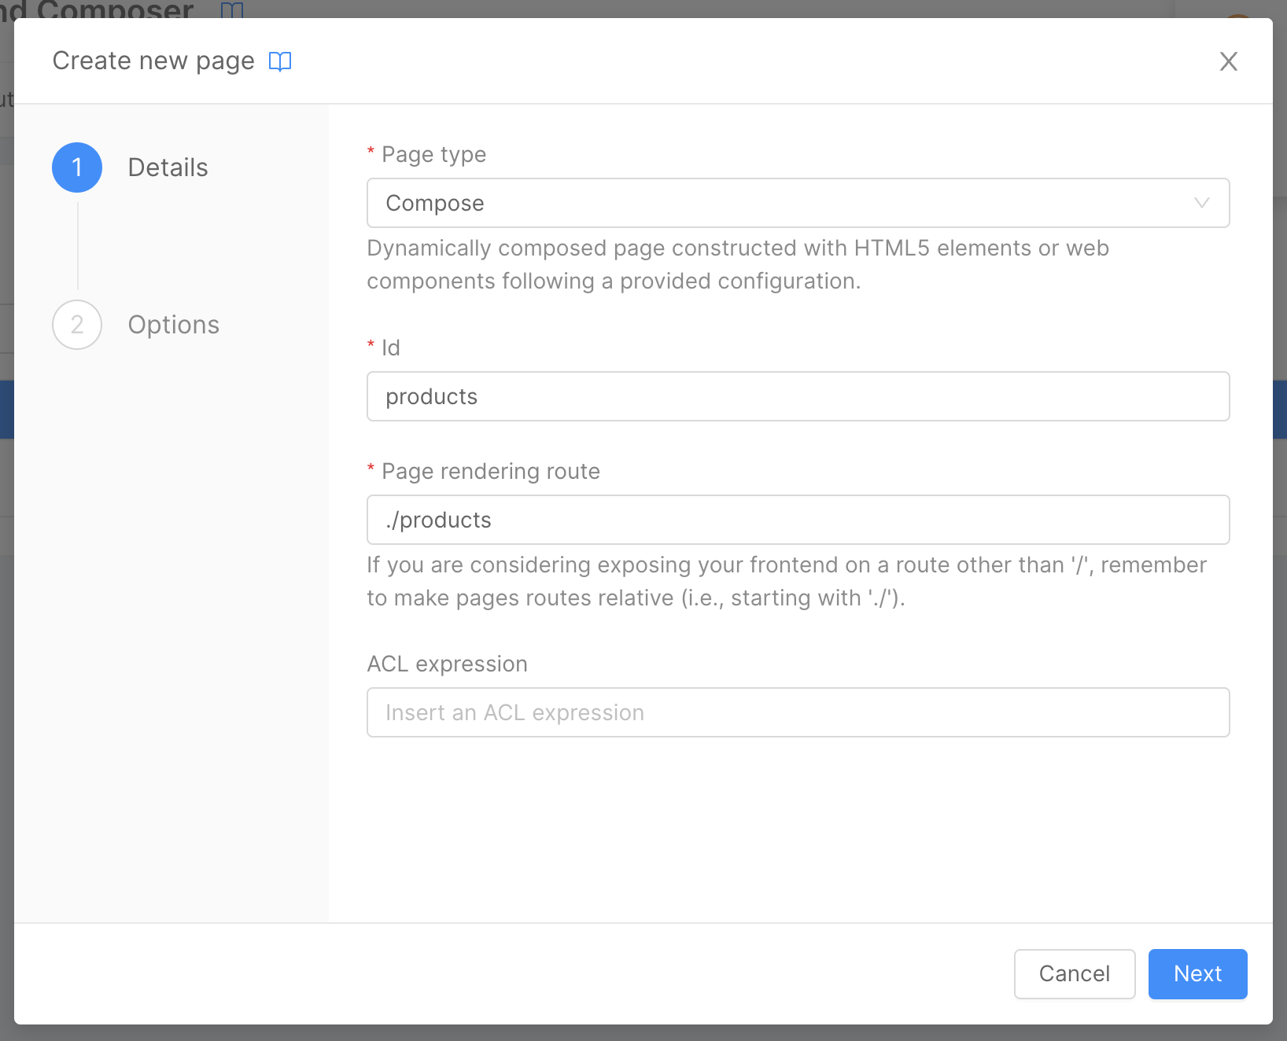Click the gray step-2 circle indicator
The width and height of the screenshot is (1287, 1041).
pyautogui.click(x=76, y=324)
